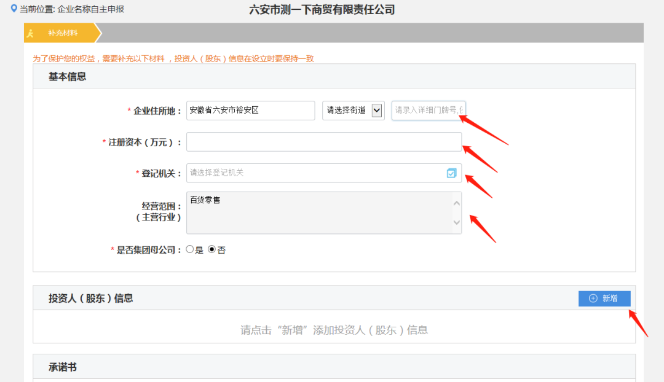Click the down arrow in 经营范围 box

[x=456, y=223]
